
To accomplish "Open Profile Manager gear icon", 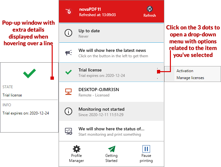I will click(77, 149).
